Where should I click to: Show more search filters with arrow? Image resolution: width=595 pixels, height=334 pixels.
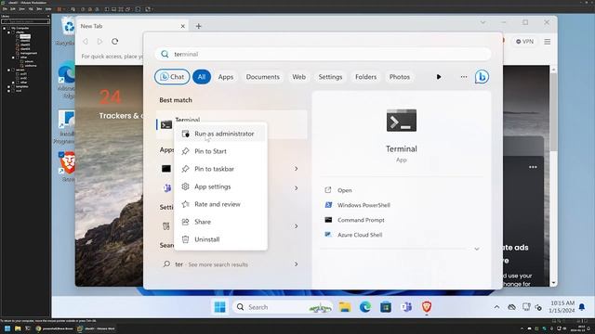point(439,77)
